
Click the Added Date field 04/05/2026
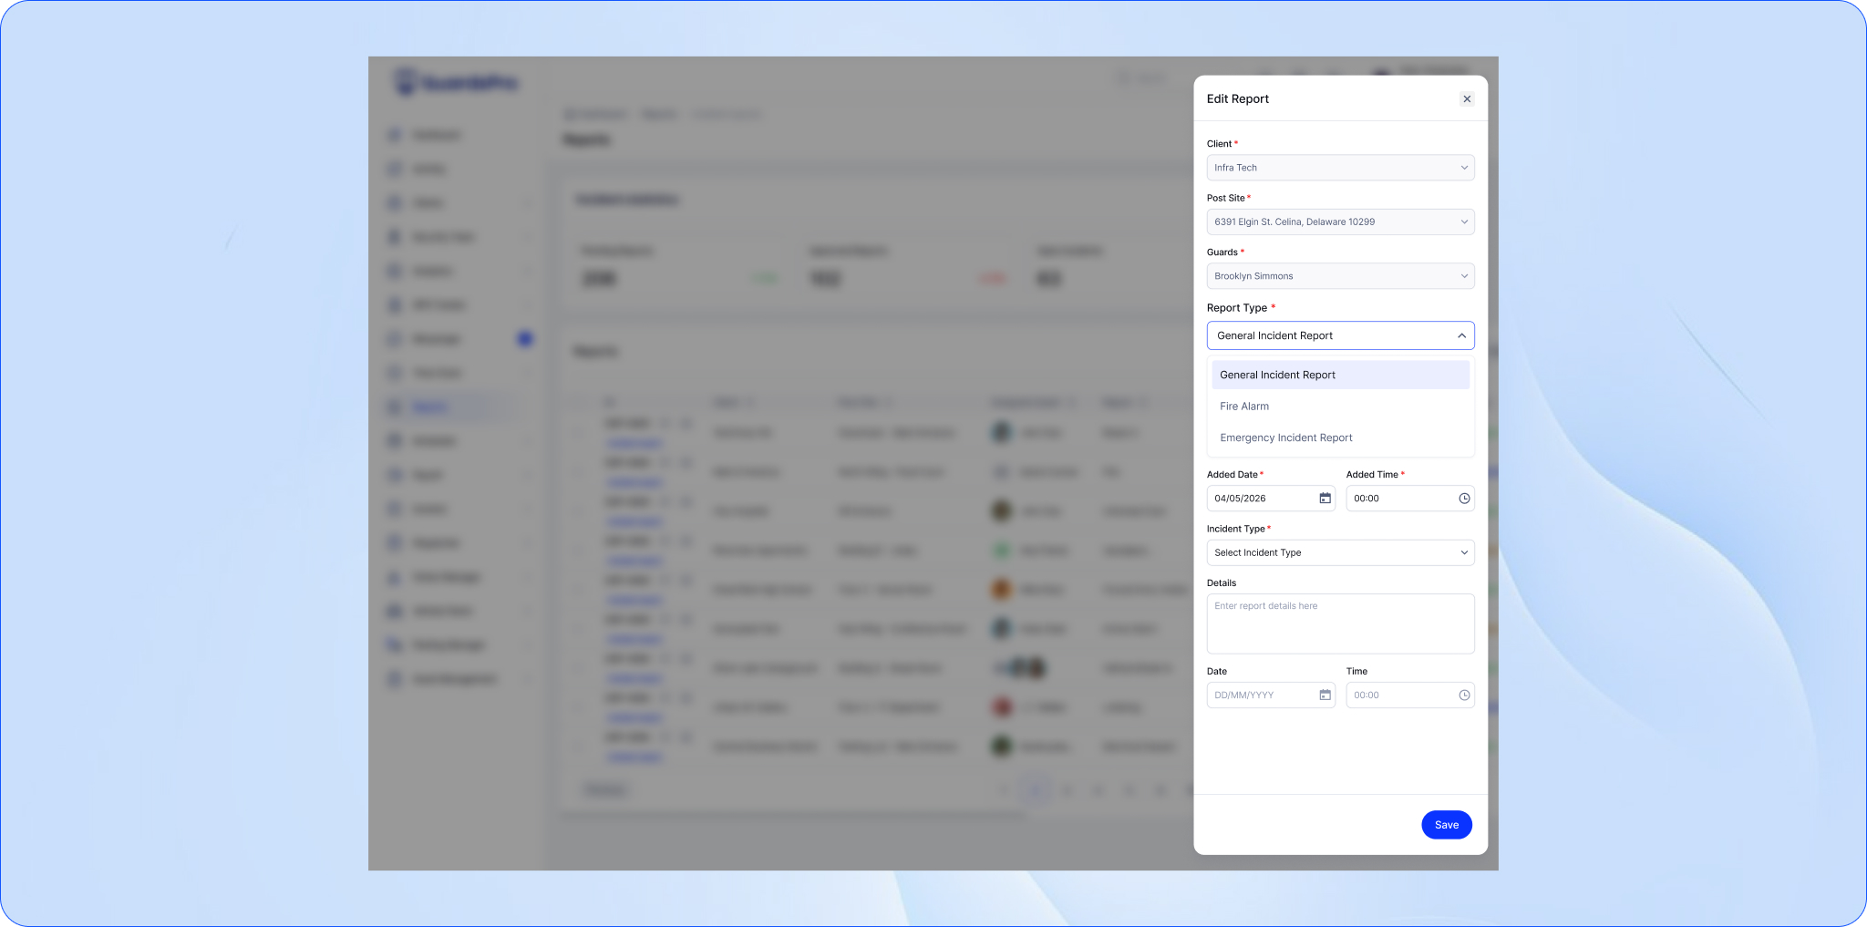pos(1271,499)
